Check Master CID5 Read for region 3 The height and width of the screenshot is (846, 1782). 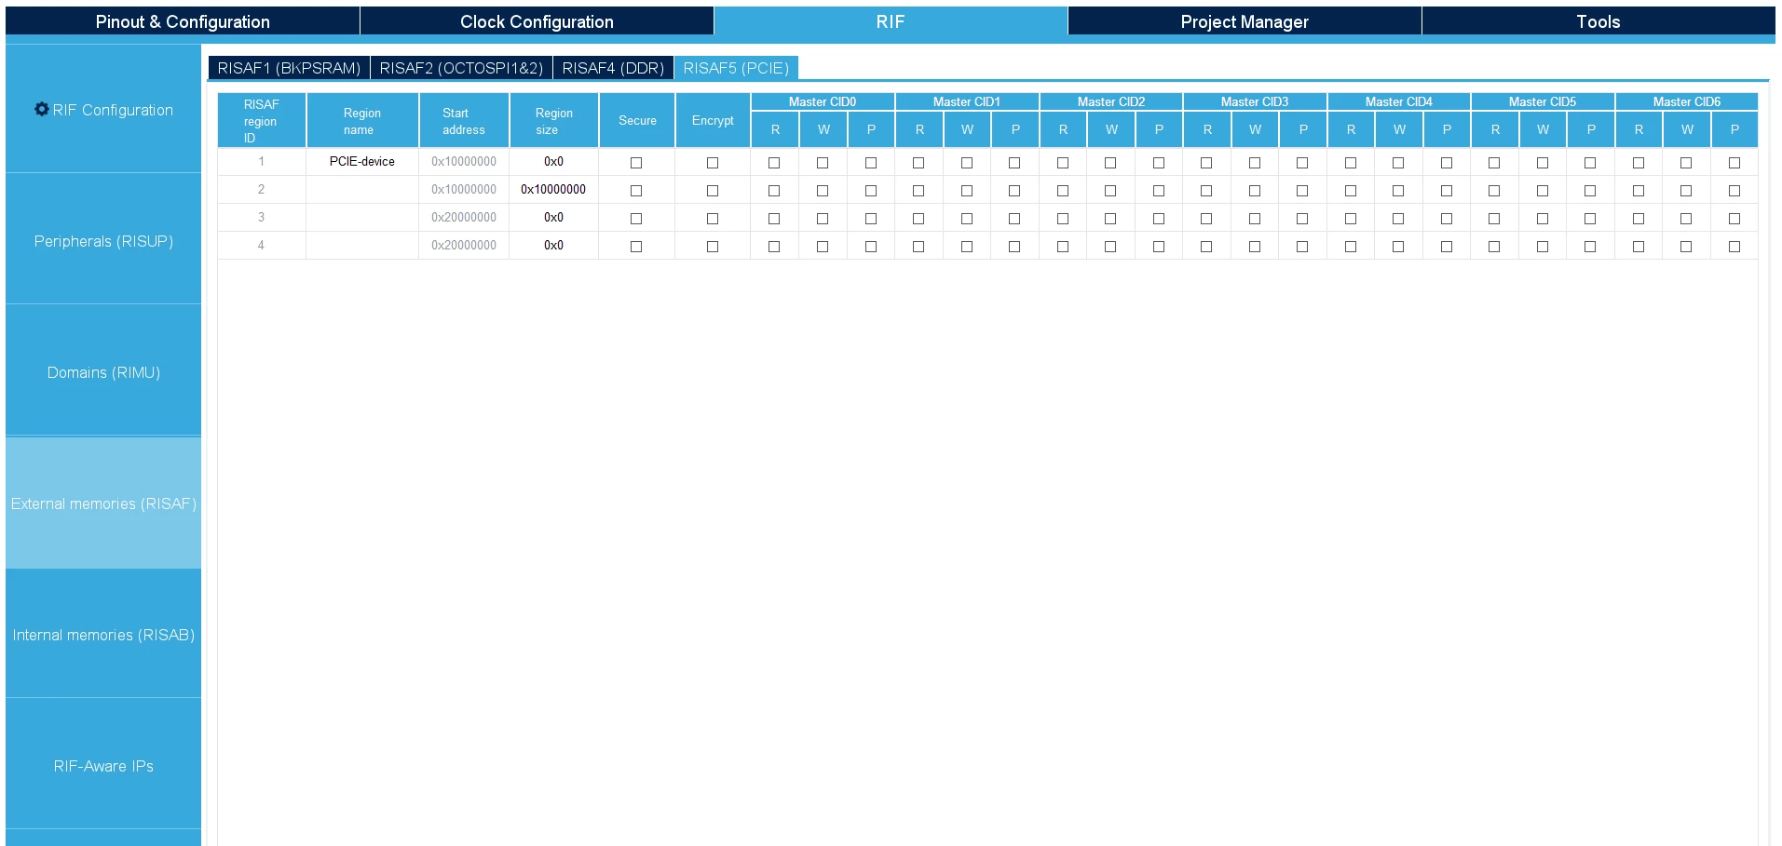(1494, 219)
